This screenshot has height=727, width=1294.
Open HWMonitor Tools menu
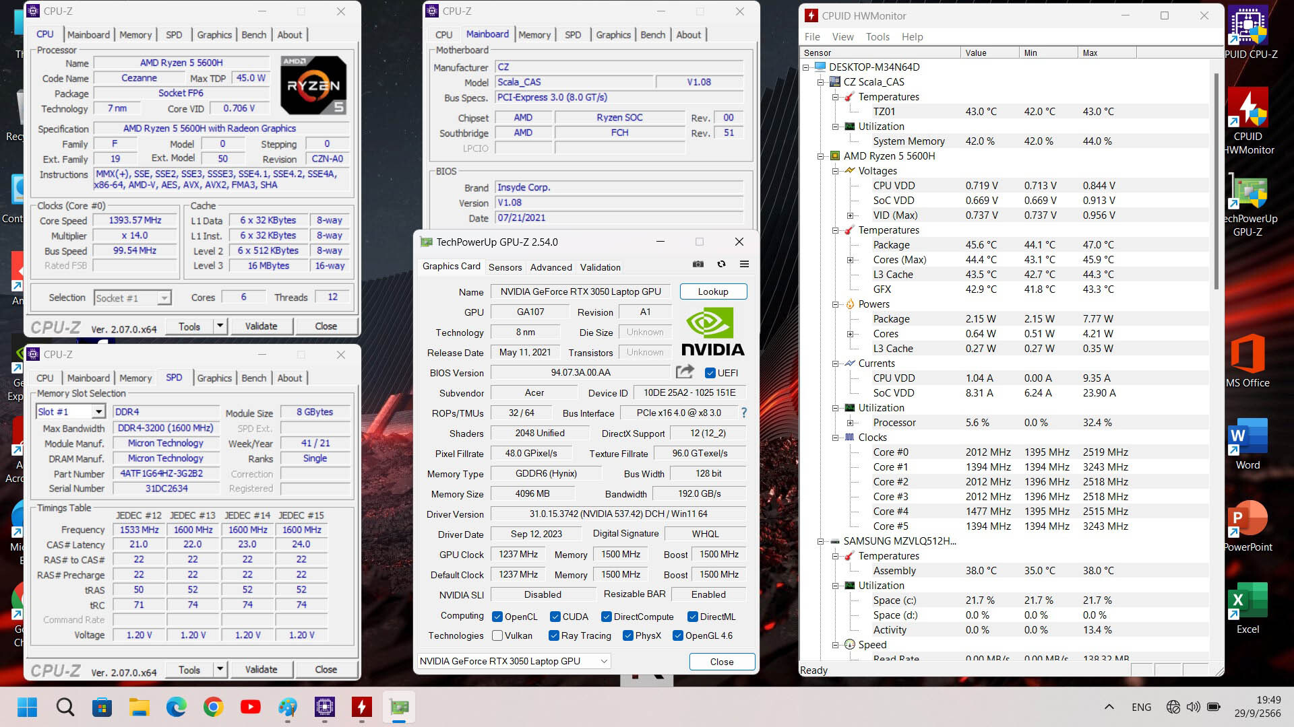coord(877,37)
